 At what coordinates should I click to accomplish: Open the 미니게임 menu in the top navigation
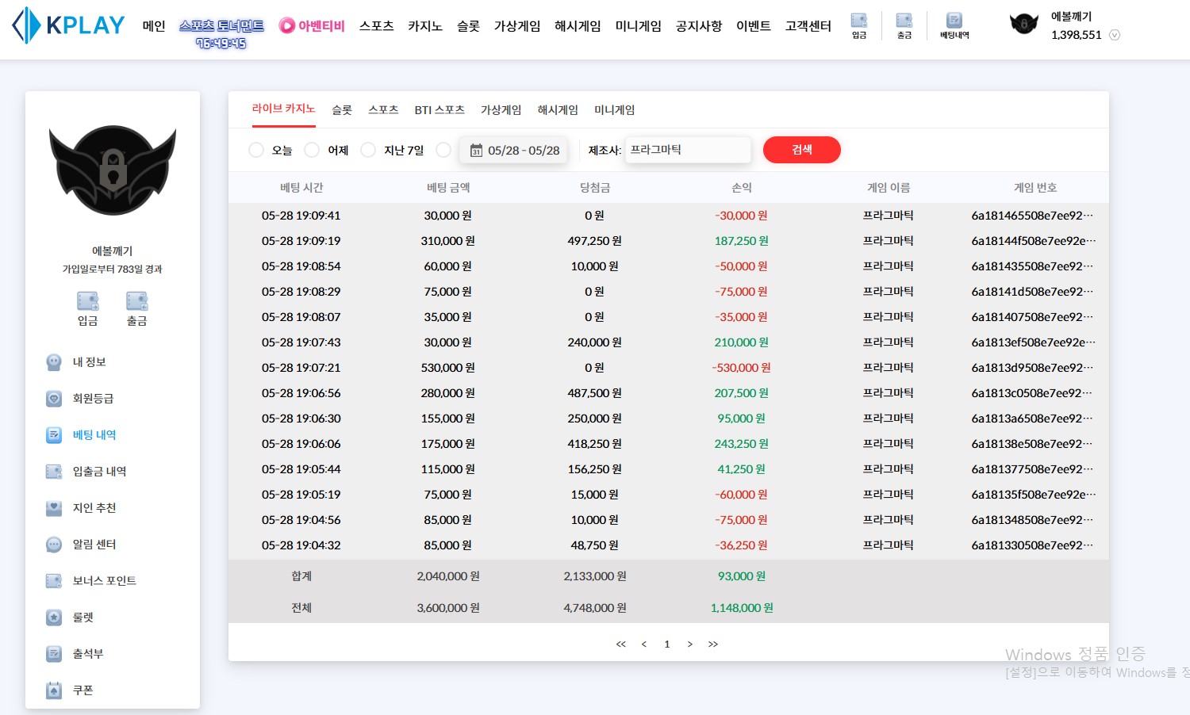pyautogui.click(x=639, y=26)
